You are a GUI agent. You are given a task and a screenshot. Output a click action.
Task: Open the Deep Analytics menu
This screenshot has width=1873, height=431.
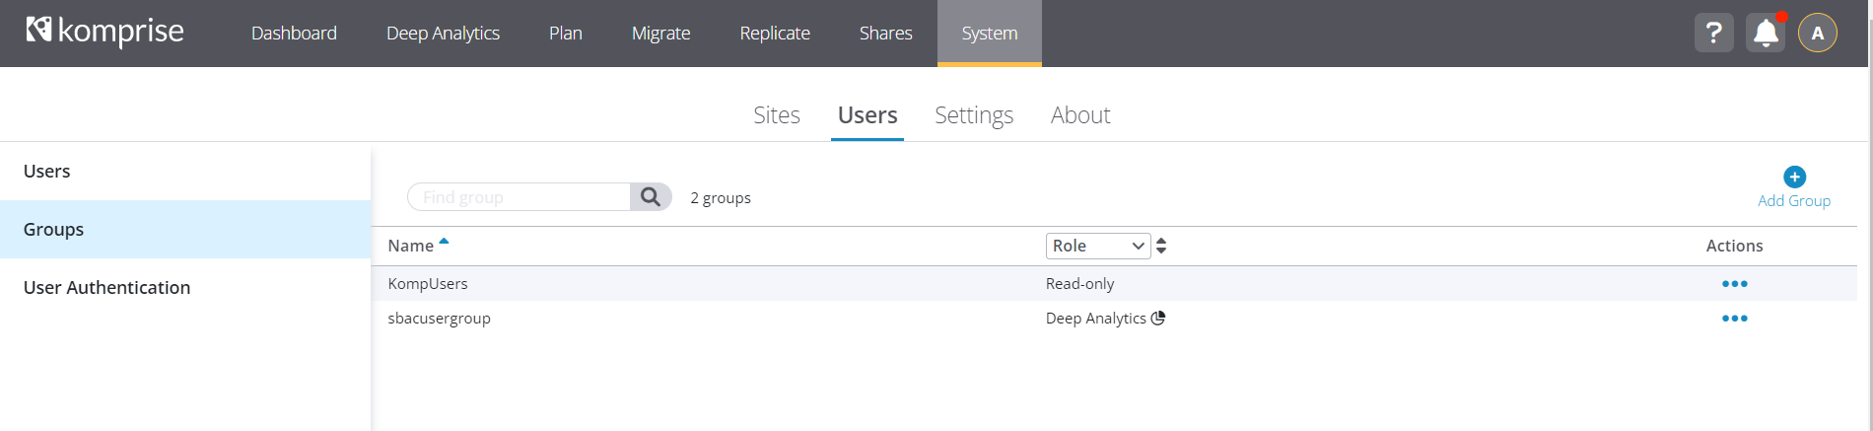(443, 34)
